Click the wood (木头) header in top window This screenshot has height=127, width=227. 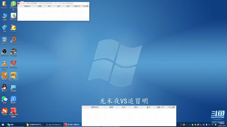[49, 6]
